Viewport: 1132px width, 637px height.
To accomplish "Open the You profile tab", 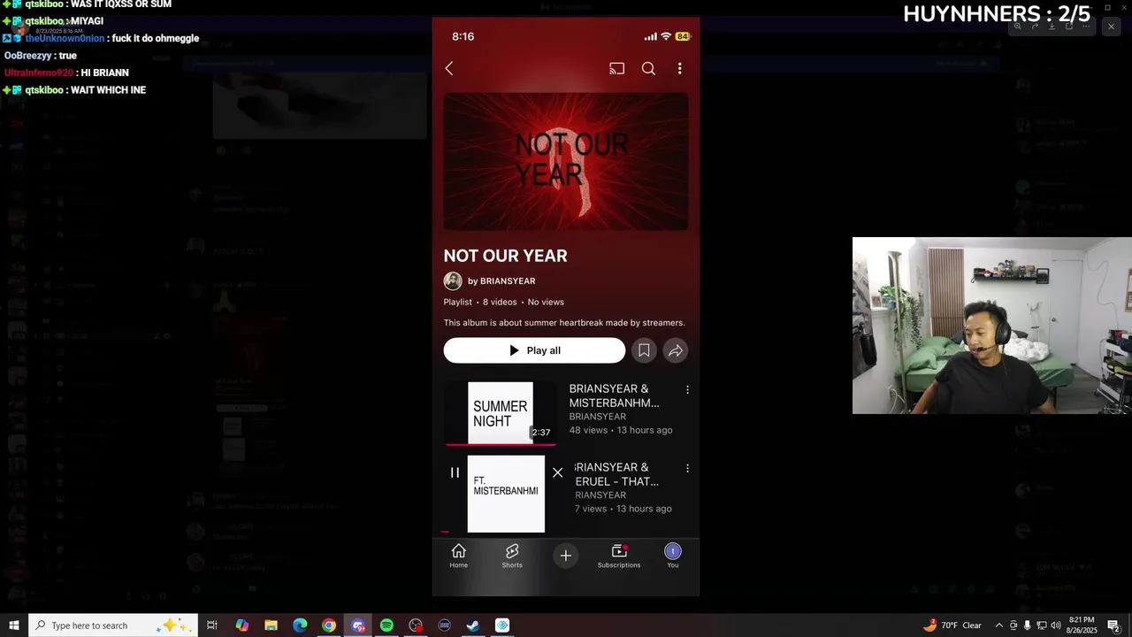I will [x=673, y=556].
